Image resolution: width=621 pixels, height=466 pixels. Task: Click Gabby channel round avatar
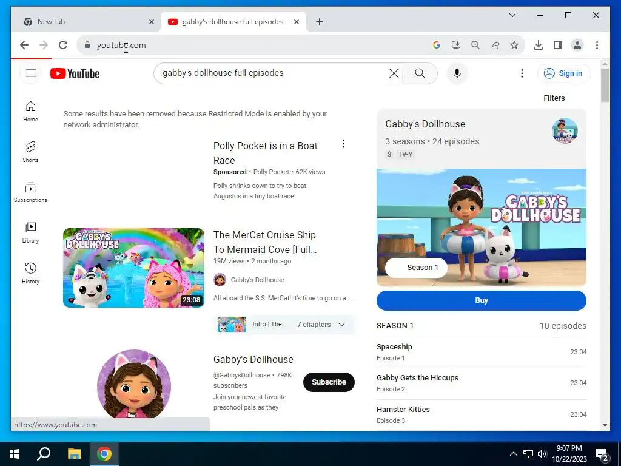pos(134,383)
